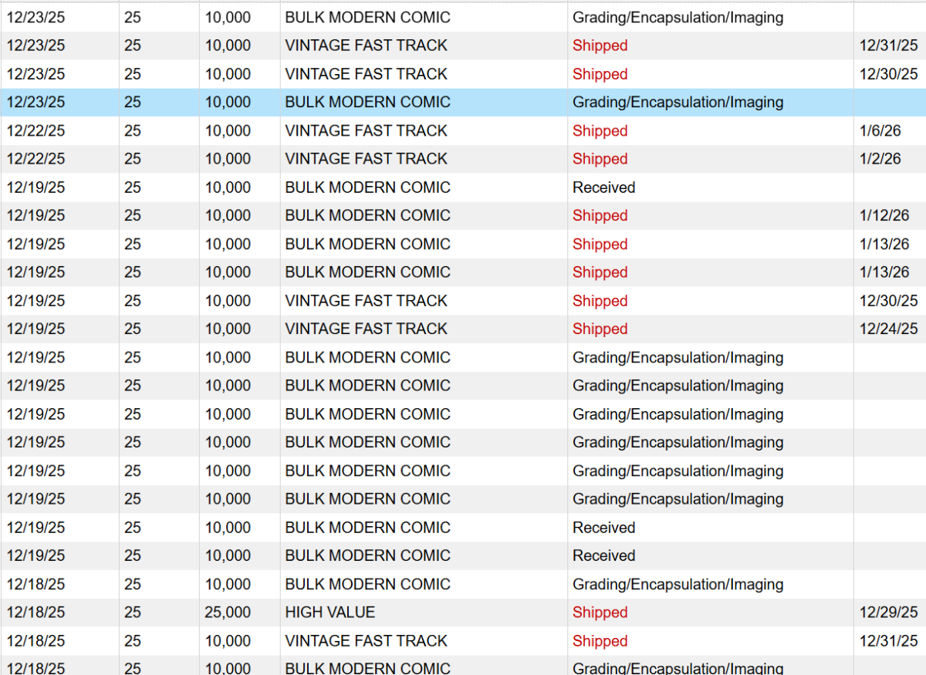Select the topmost Received status cell
The image size is (926, 675).
click(x=603, y=187)
